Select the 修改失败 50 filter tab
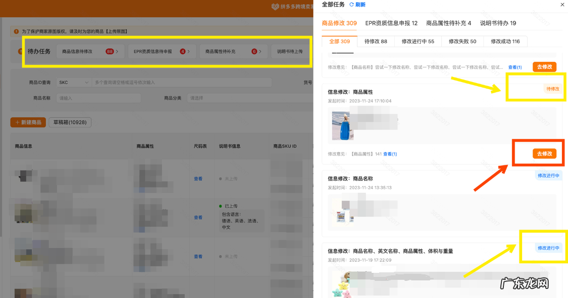 (462, 41)
